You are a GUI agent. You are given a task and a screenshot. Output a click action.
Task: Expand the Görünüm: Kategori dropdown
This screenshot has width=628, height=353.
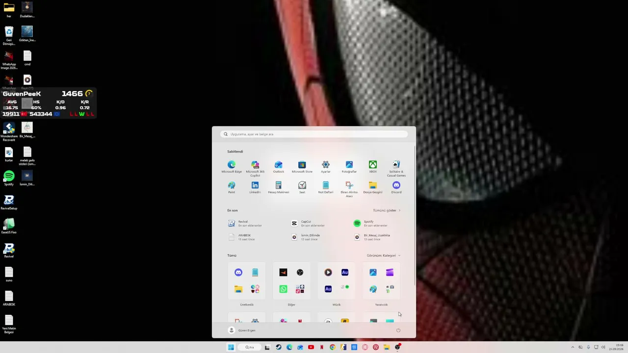click(x=384, y=255)
